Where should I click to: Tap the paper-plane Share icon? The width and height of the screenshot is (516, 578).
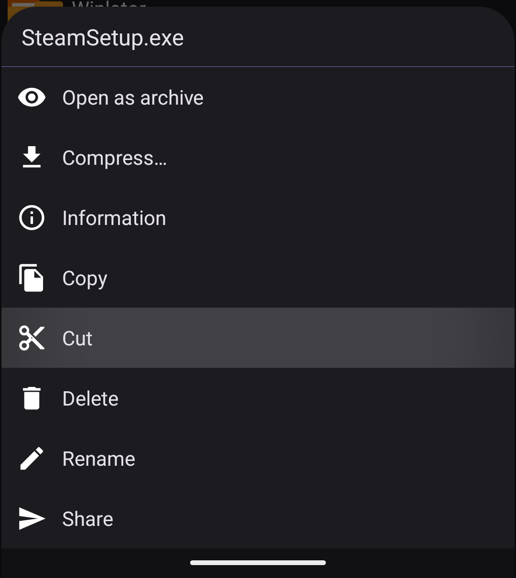pyautogui.click(x=32, y=519)
